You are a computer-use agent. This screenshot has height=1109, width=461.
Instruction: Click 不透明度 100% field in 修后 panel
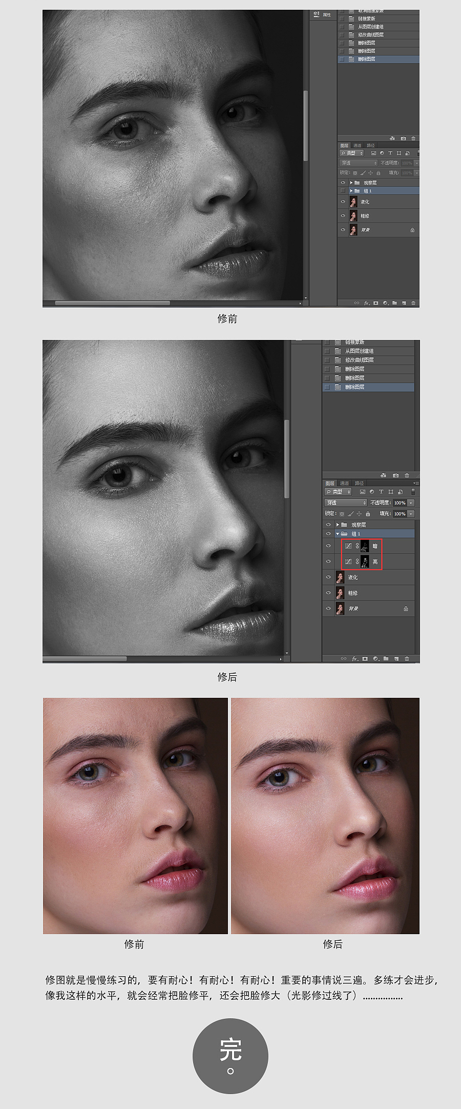(400, 503)
